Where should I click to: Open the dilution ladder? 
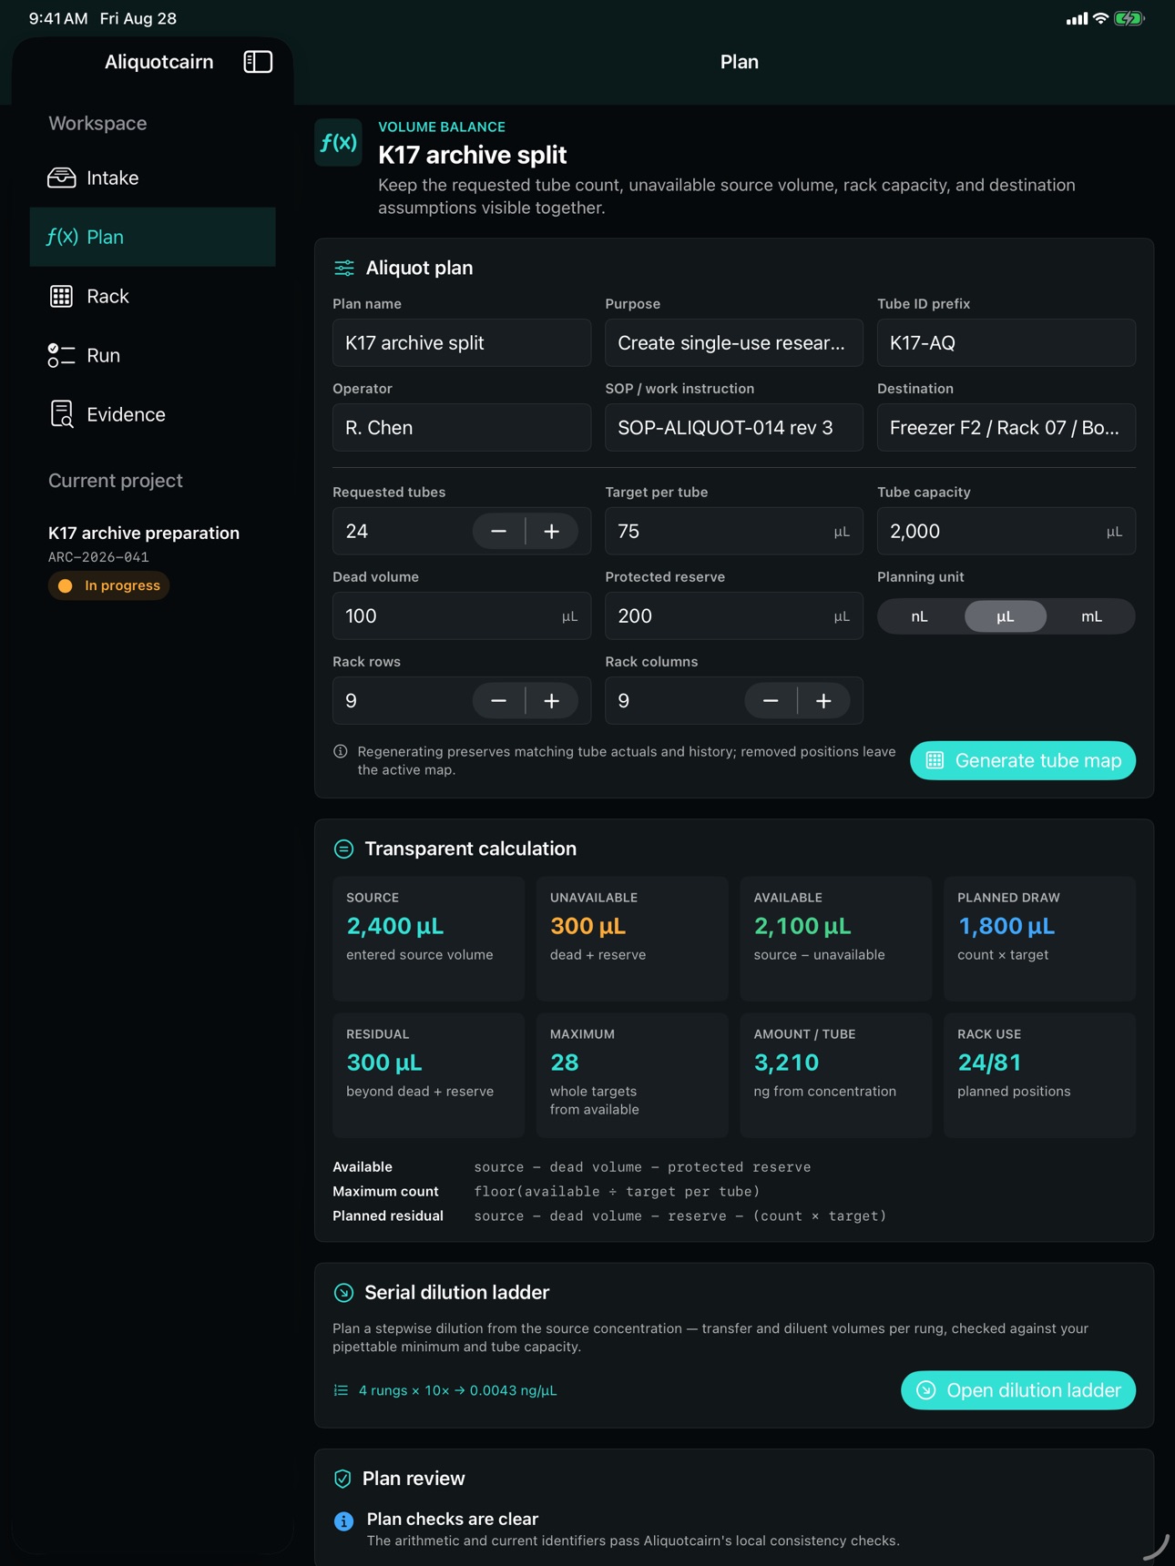point(1018,1390)
